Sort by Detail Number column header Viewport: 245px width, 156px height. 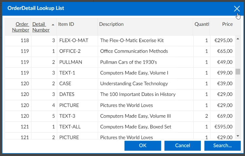[x=41, y=27]
